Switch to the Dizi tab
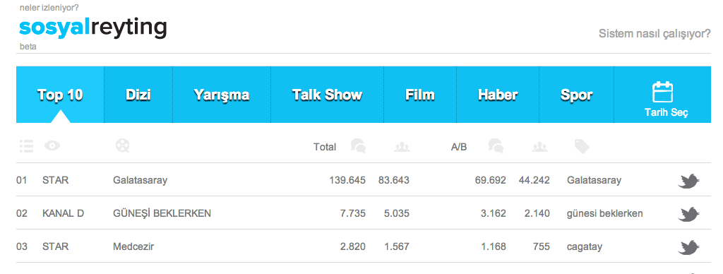 pyautogui.click(x=138, y=95)
